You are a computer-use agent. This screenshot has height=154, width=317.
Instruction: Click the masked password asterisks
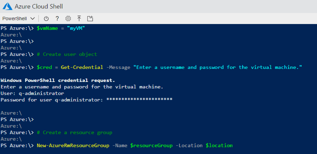(x=139, y=99)
